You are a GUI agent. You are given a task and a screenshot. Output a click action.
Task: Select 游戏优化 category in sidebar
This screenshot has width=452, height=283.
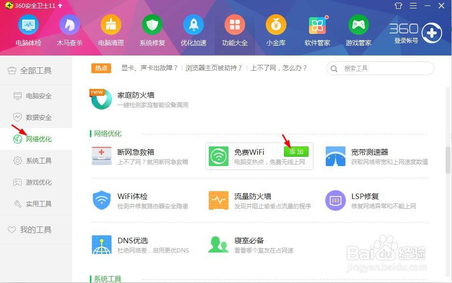point(36,182)
